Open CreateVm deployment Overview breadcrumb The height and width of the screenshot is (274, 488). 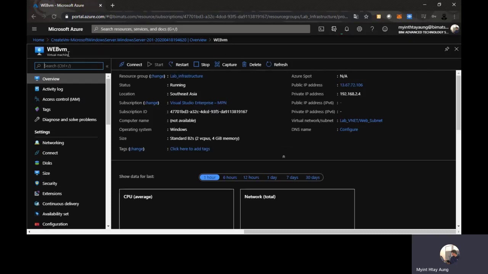click(x=129, y=40)
